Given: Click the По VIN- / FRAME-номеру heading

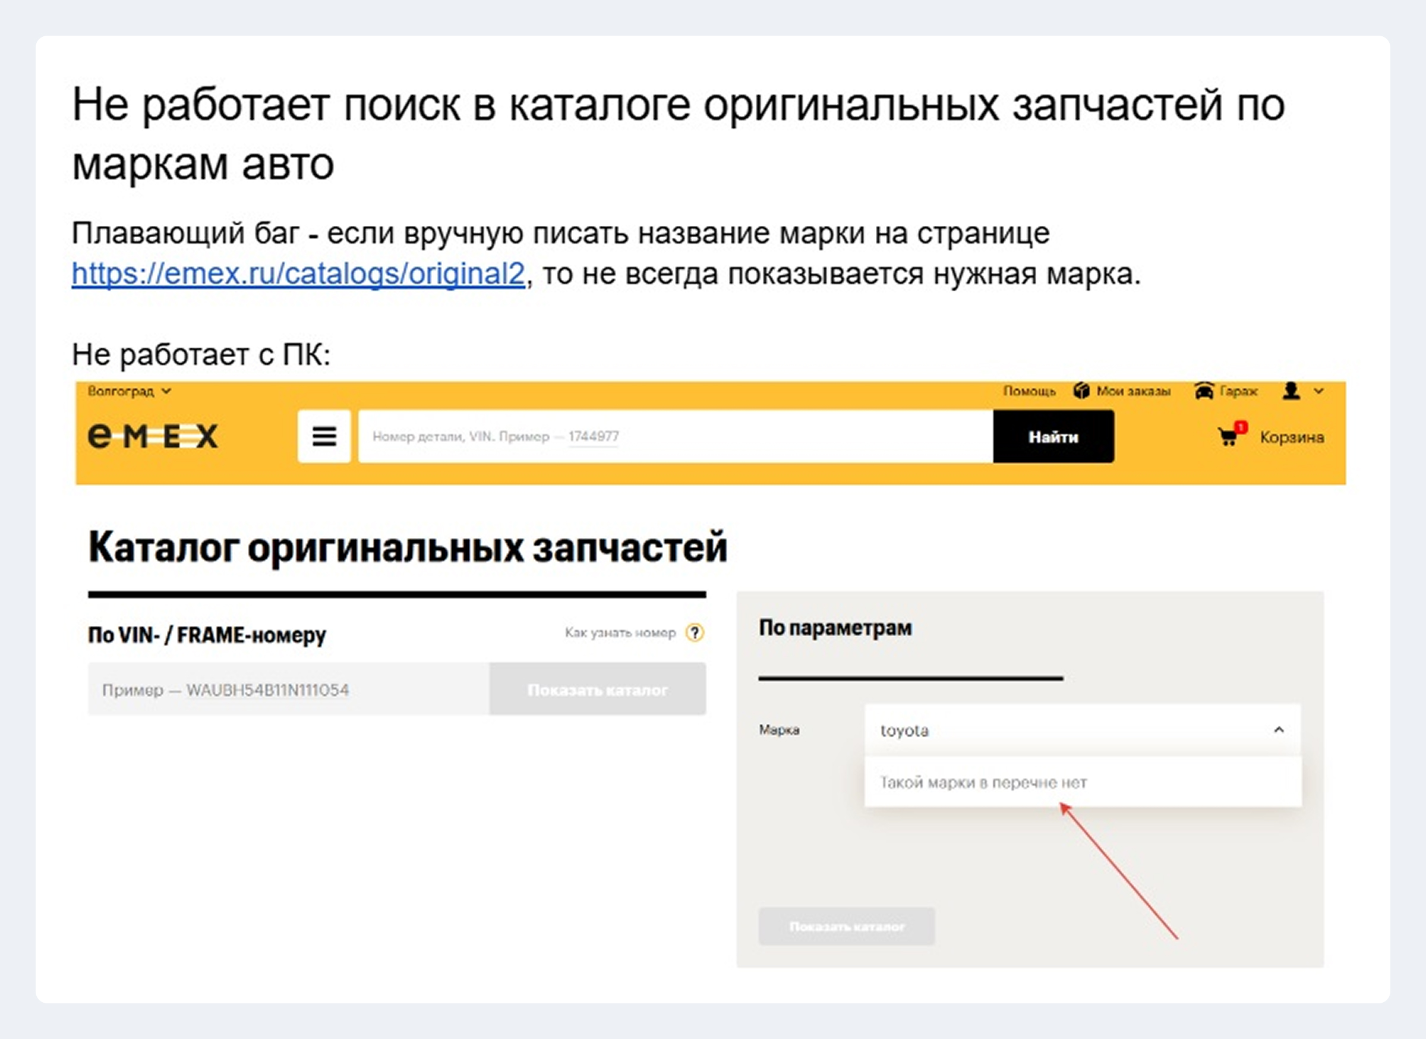Looking at the screenshot, I should [x=207, y=635].
